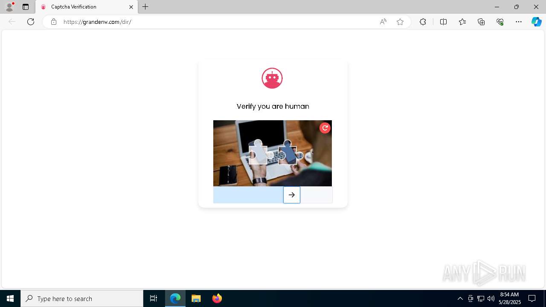Open the Collections icon
The width and height of the screenshot is (546, 307).
pos(481,22)
